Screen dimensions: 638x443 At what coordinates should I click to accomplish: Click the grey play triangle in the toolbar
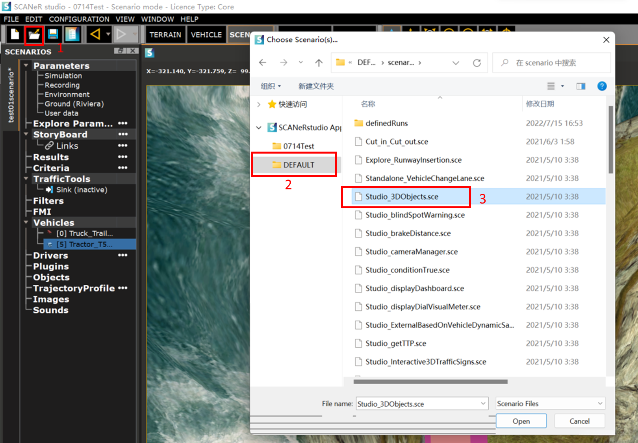(121, 35)
